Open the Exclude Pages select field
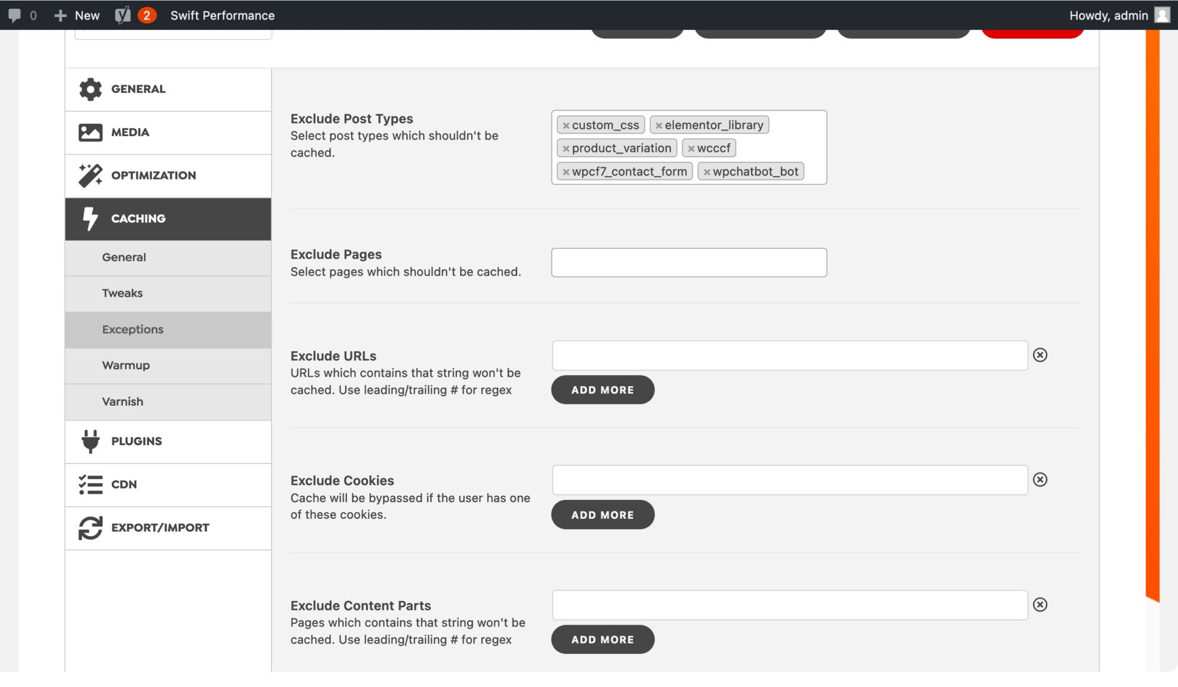Image resolution: width=1178 pixels, height=687 pixels. click(689, 263)
